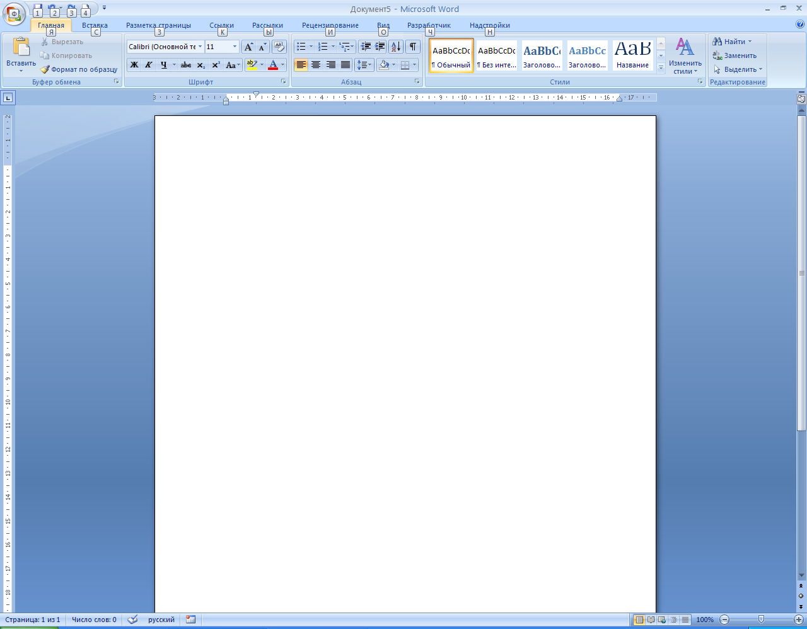
Task: Switch to the Вставка tab
Action: [95, 25]
